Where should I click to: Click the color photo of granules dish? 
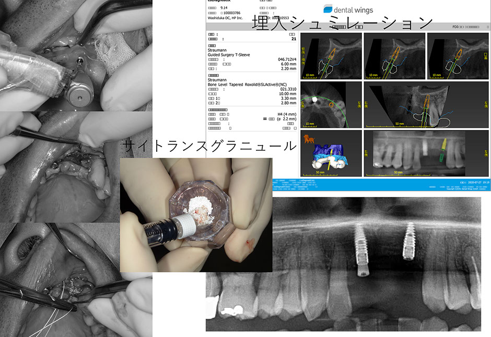click(196, 214)
